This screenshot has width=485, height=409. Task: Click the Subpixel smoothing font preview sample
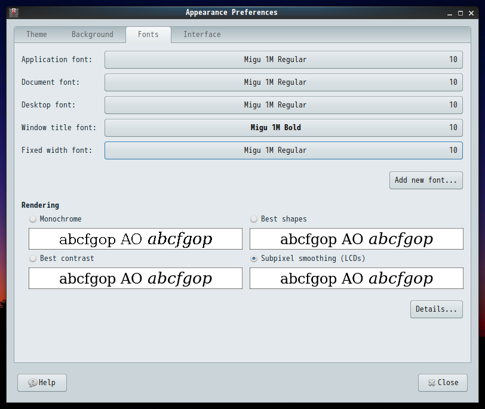(x=357, y=278)
